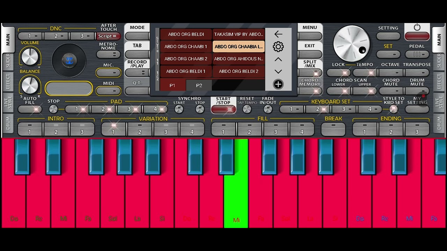Open the gear settings in style panel

pyautogui.click(x=278, y=46)
